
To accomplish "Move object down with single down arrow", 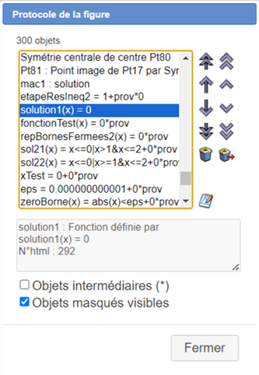I will click(x=206, y=108).
